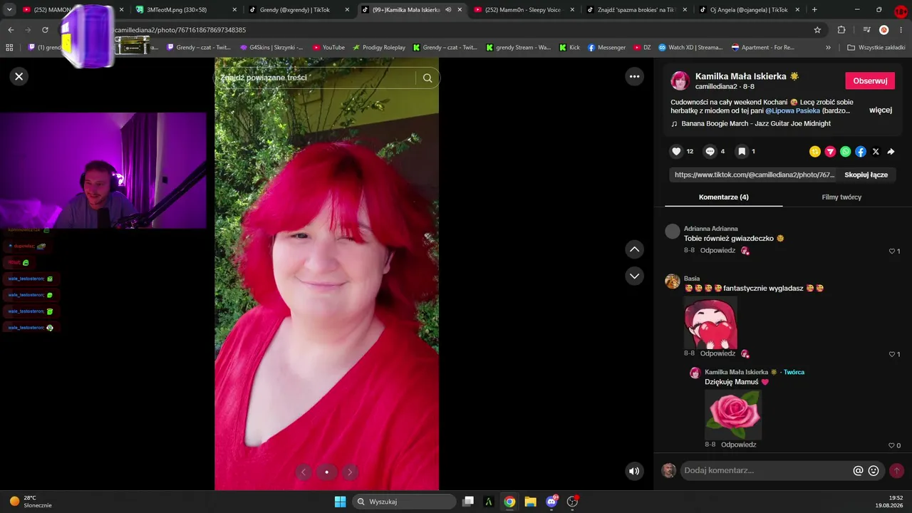Viewport: 912px width, 513px height.
Task: Click the taskbar 'Wyszukaj' search box
Action: [405, 502]
